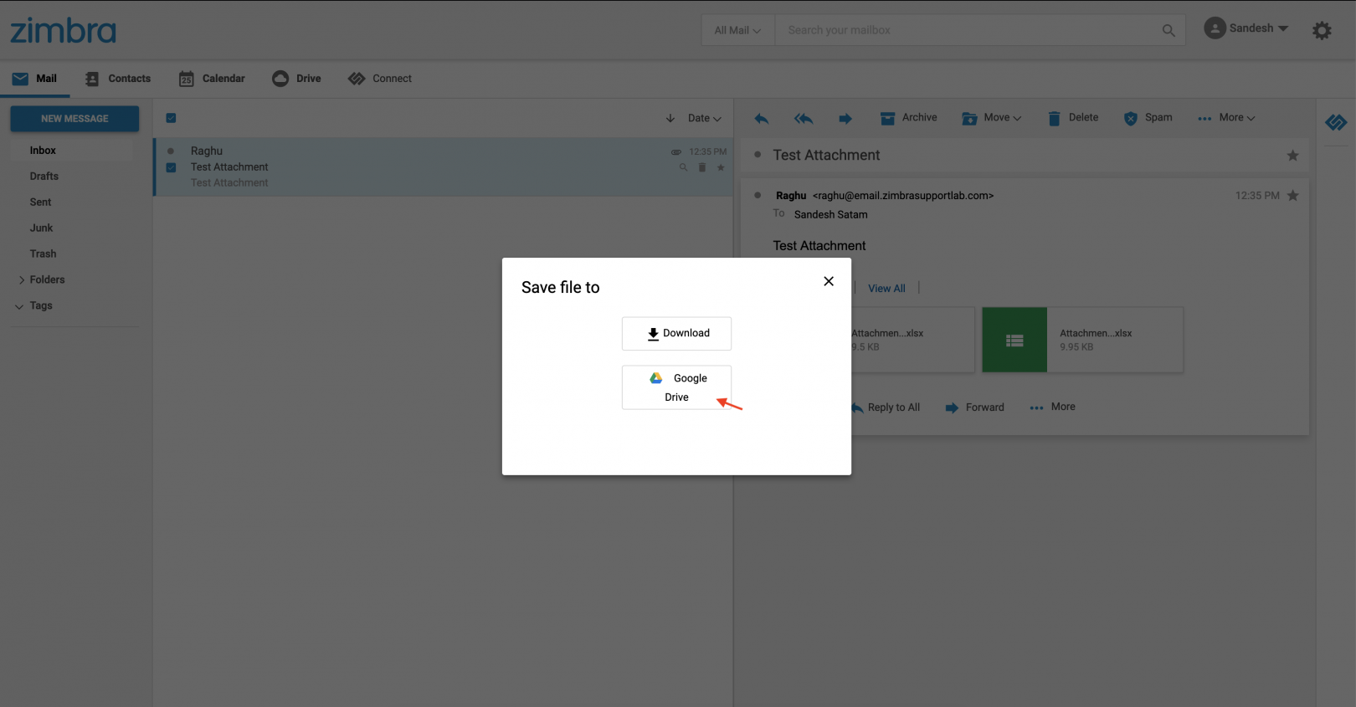1356x707 pixels.
Task: Open the settings gear icon
Action: tap(1322, 31)
